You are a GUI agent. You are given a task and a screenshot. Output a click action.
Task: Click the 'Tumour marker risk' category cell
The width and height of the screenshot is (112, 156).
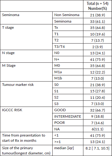[x=26, y=94]
